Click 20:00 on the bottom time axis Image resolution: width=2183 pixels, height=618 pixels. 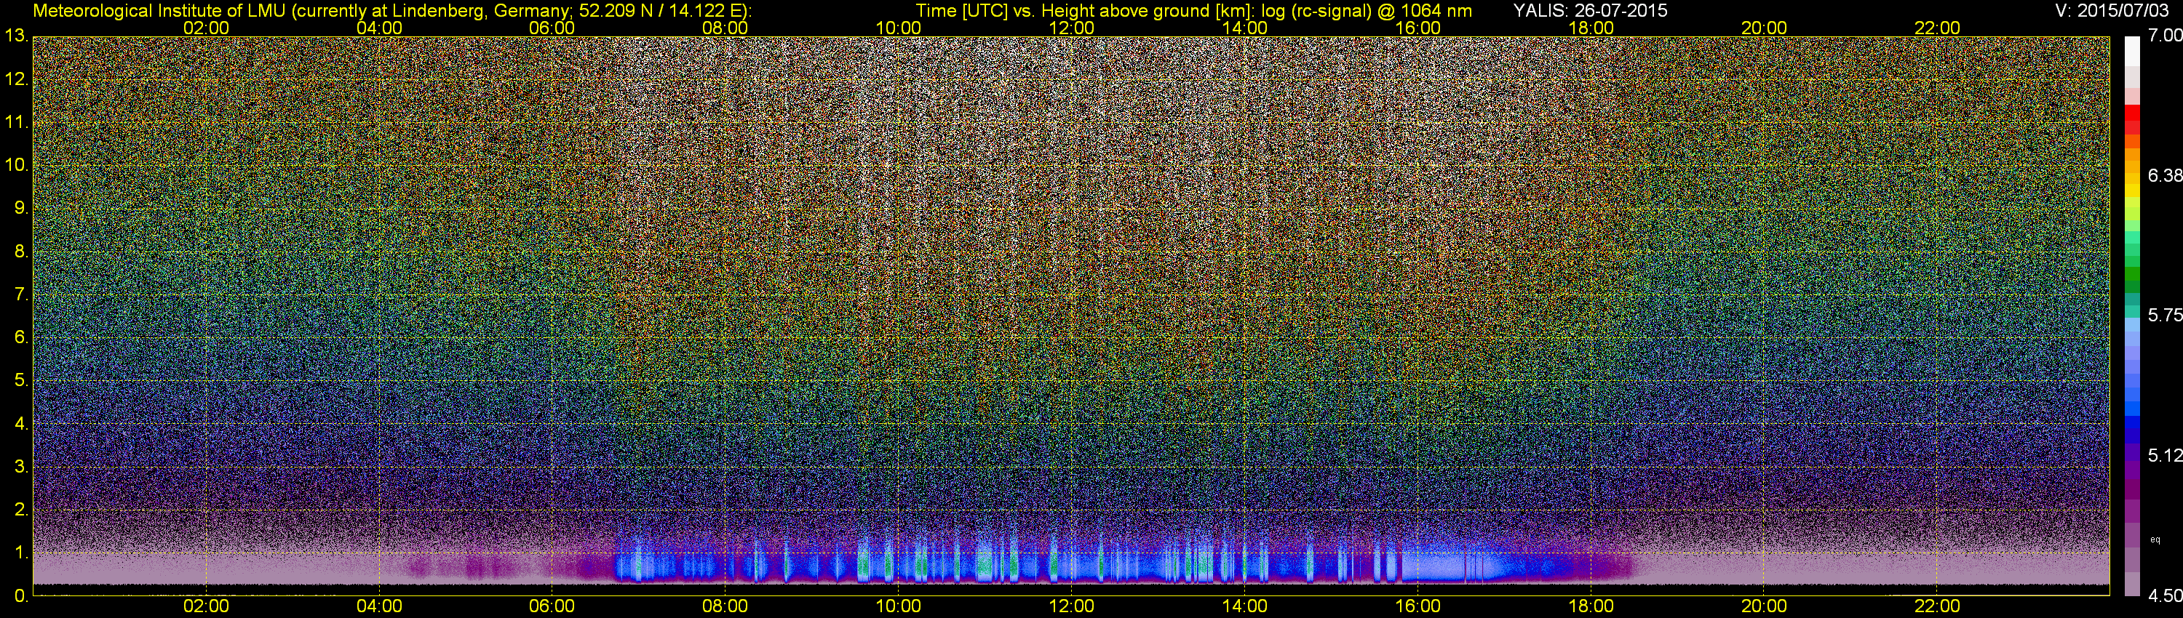(x=1765, y=607)
